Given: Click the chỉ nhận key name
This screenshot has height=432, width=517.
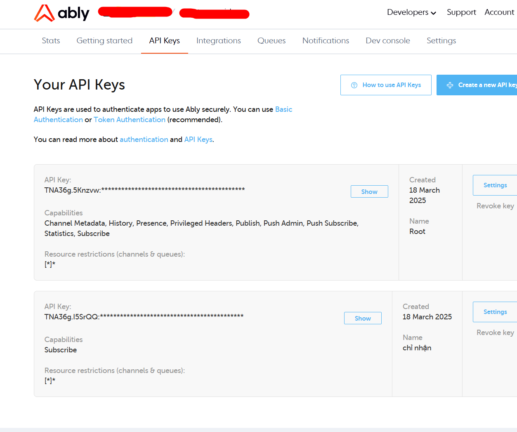Looking at the screenshot, I should 417,348.
